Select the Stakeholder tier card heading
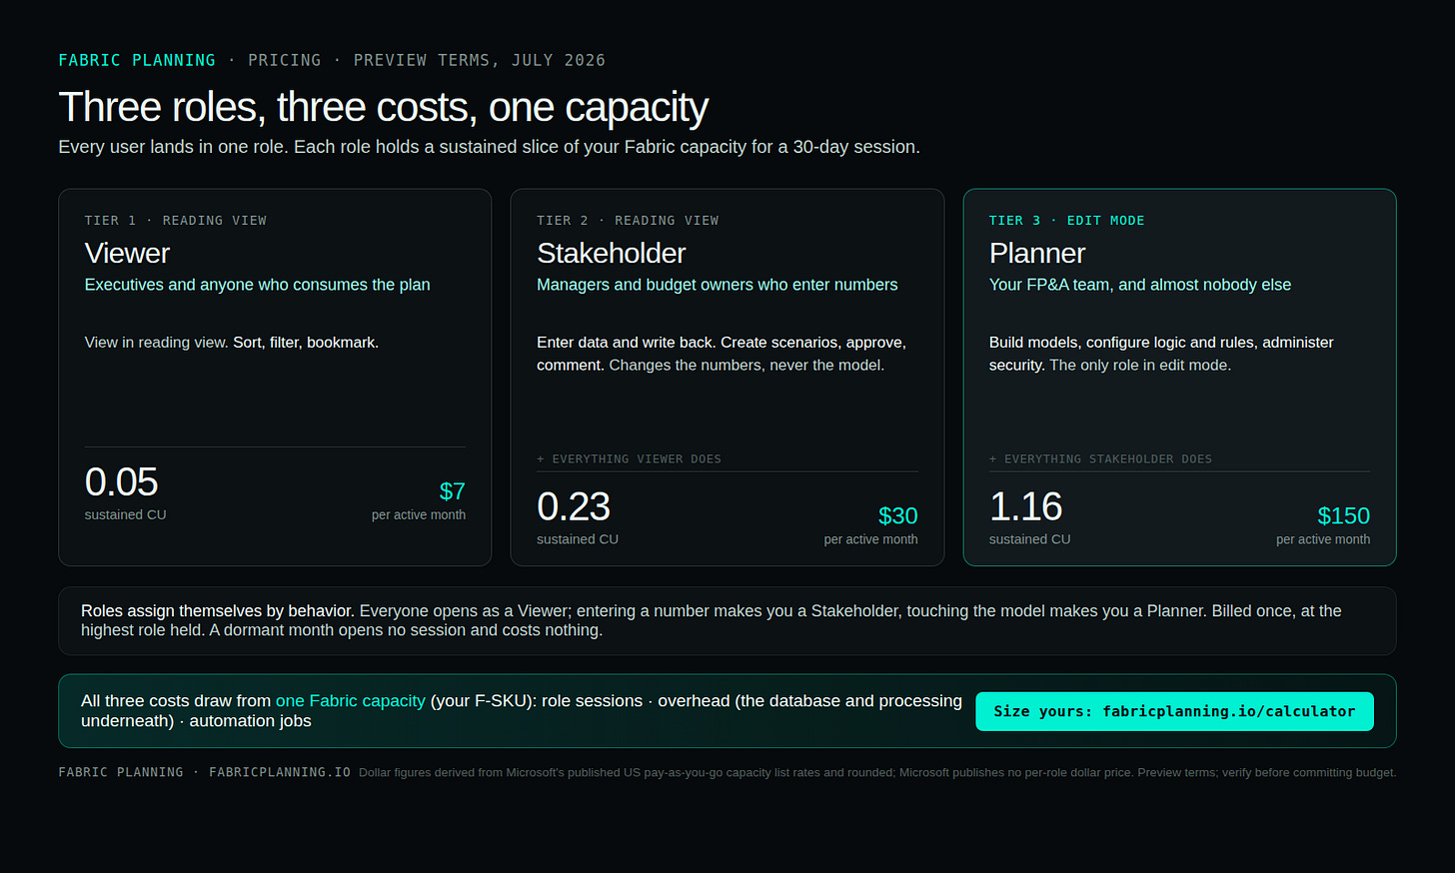The height and width of the screenshot is (873, 1455). [x=612, y=253]
